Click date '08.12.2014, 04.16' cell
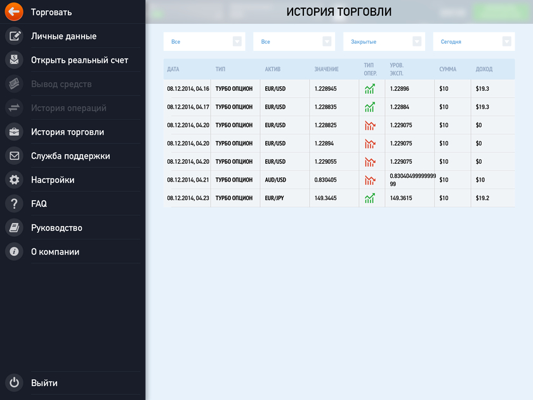Viewport: 533px width, 400px height. pyautogui.click(x=188, y=89)
